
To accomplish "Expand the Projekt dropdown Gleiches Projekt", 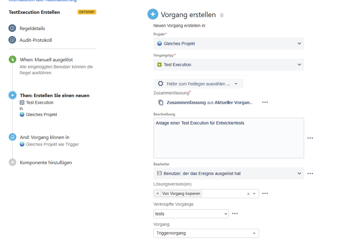I will (229, 44).
